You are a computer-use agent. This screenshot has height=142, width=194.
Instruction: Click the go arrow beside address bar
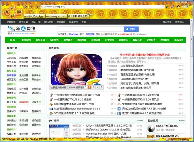[x=167, y=7]
